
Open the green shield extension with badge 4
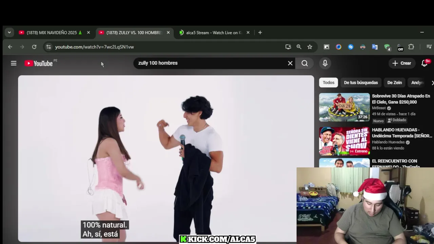387,47
